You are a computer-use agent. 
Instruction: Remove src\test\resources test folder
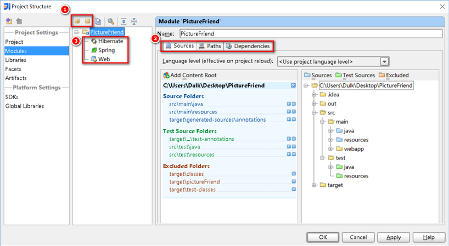point(294,155)
